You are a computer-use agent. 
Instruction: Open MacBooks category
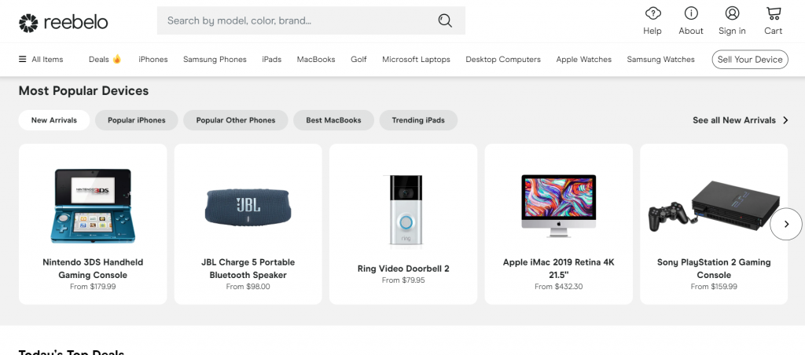316,60
